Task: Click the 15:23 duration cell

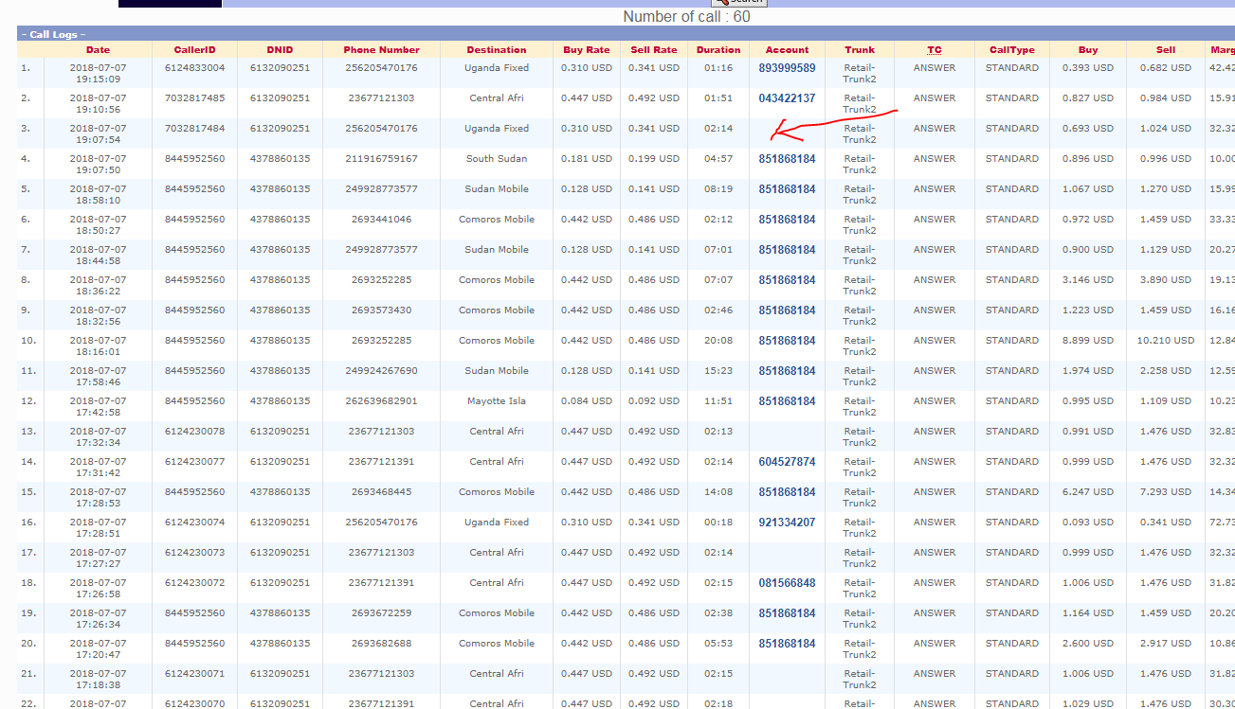Action: point(718,371)
